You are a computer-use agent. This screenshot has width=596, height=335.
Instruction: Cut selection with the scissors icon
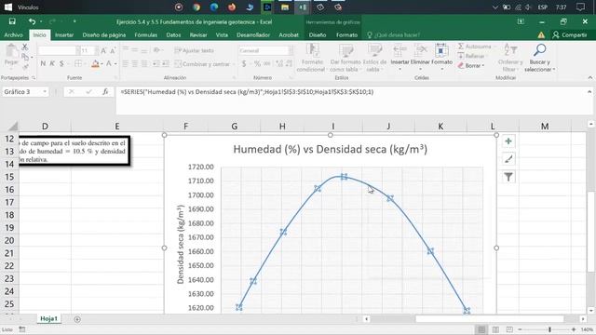[25, 47]
